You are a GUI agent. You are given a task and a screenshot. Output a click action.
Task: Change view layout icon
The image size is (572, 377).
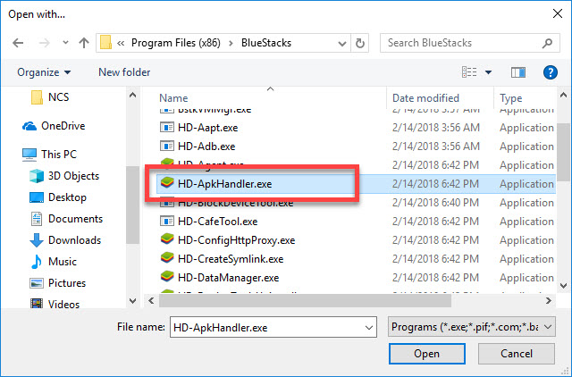click(469, 72)
